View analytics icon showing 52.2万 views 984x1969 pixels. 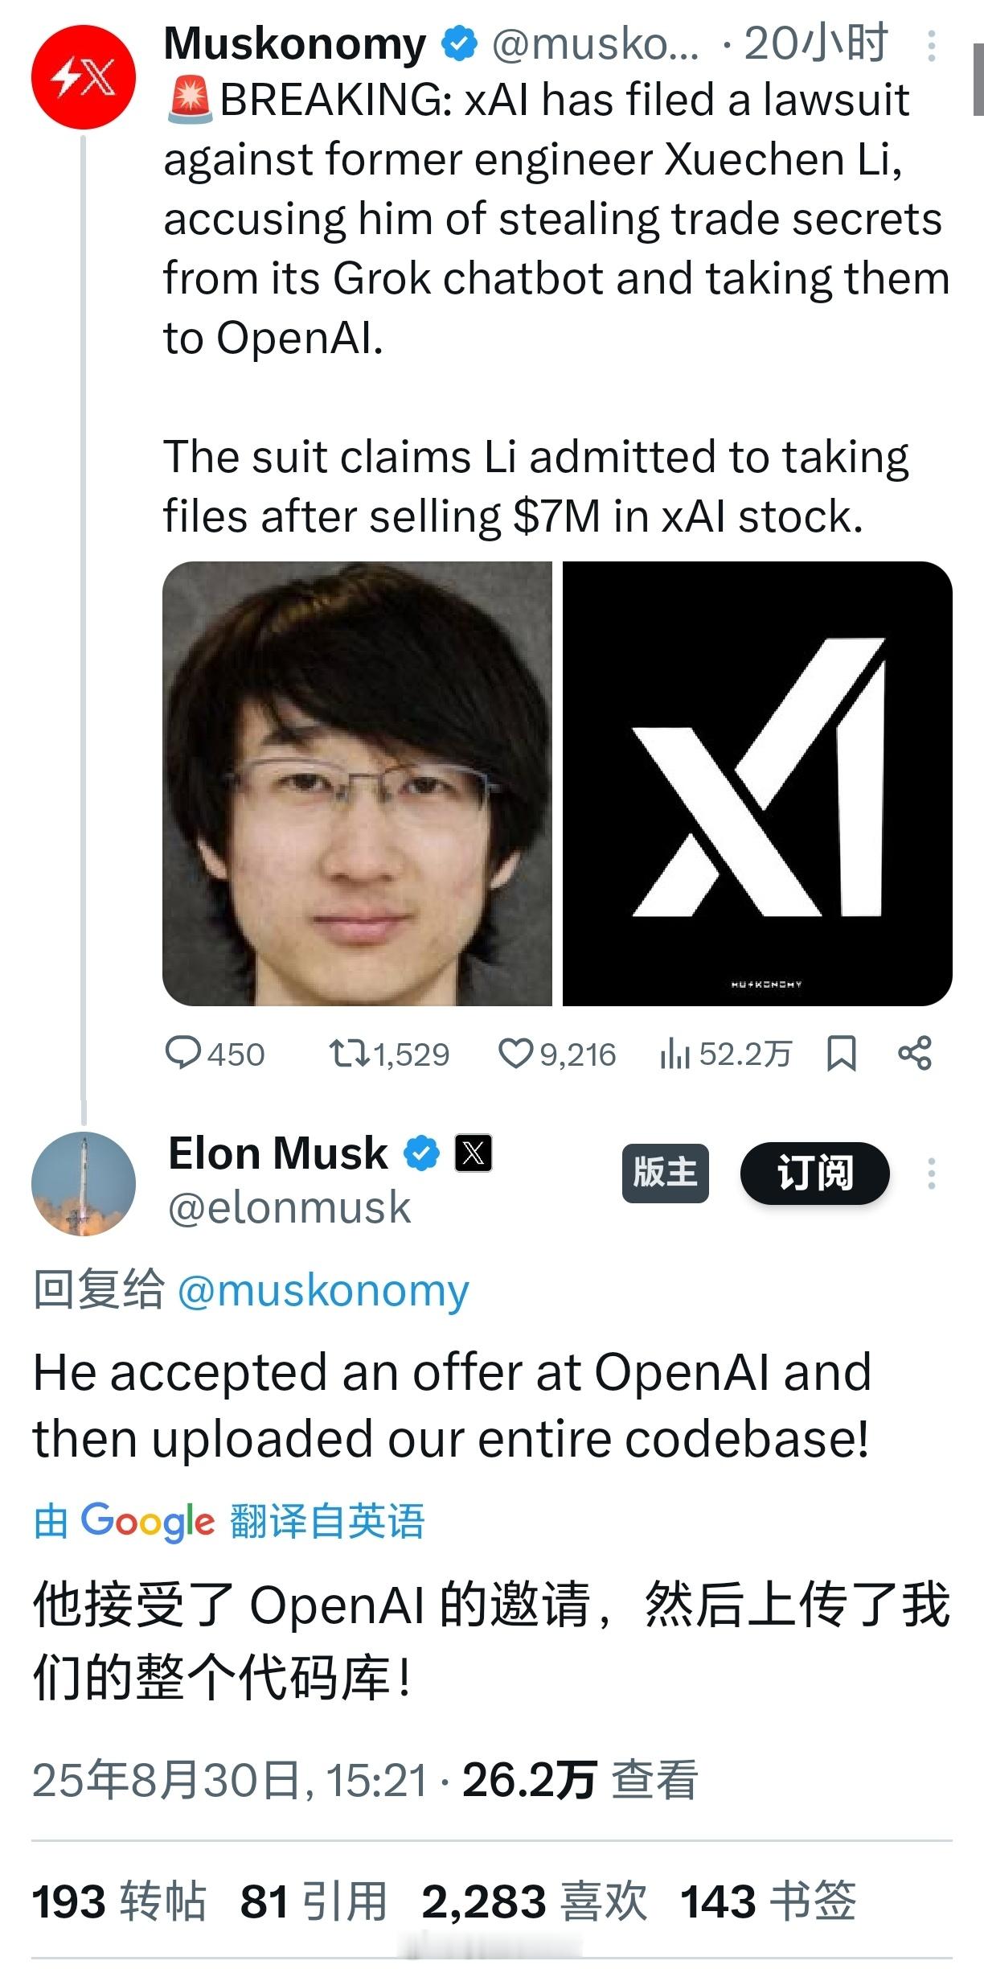click(x=725, y=1054)
